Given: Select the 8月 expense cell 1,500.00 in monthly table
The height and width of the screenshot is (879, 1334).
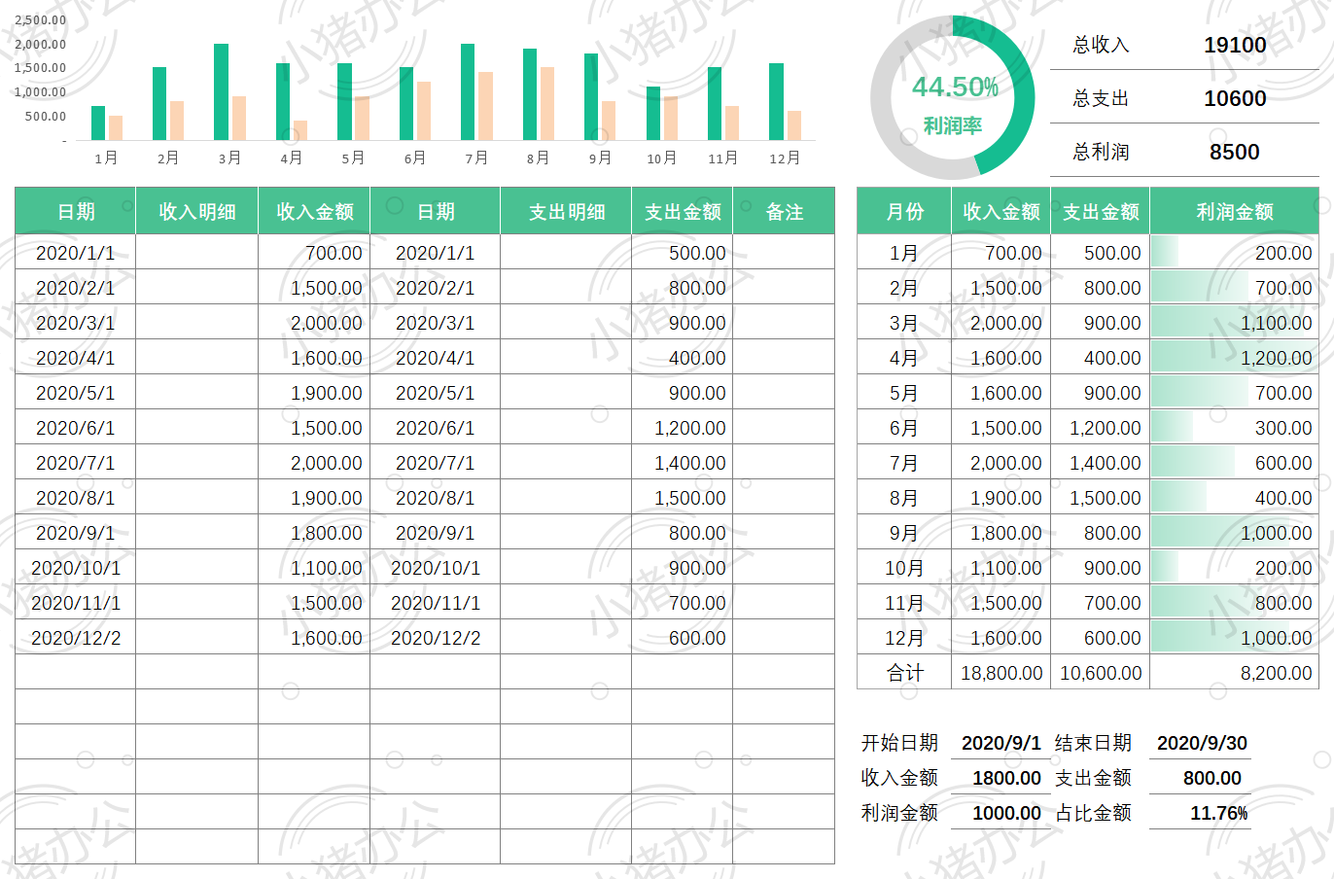Looking at the screenshot, I should click(x=1101, y=498).
